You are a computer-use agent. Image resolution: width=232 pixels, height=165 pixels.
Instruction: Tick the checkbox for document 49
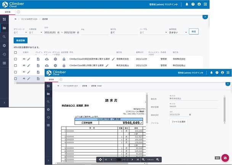tap(16, 59)
